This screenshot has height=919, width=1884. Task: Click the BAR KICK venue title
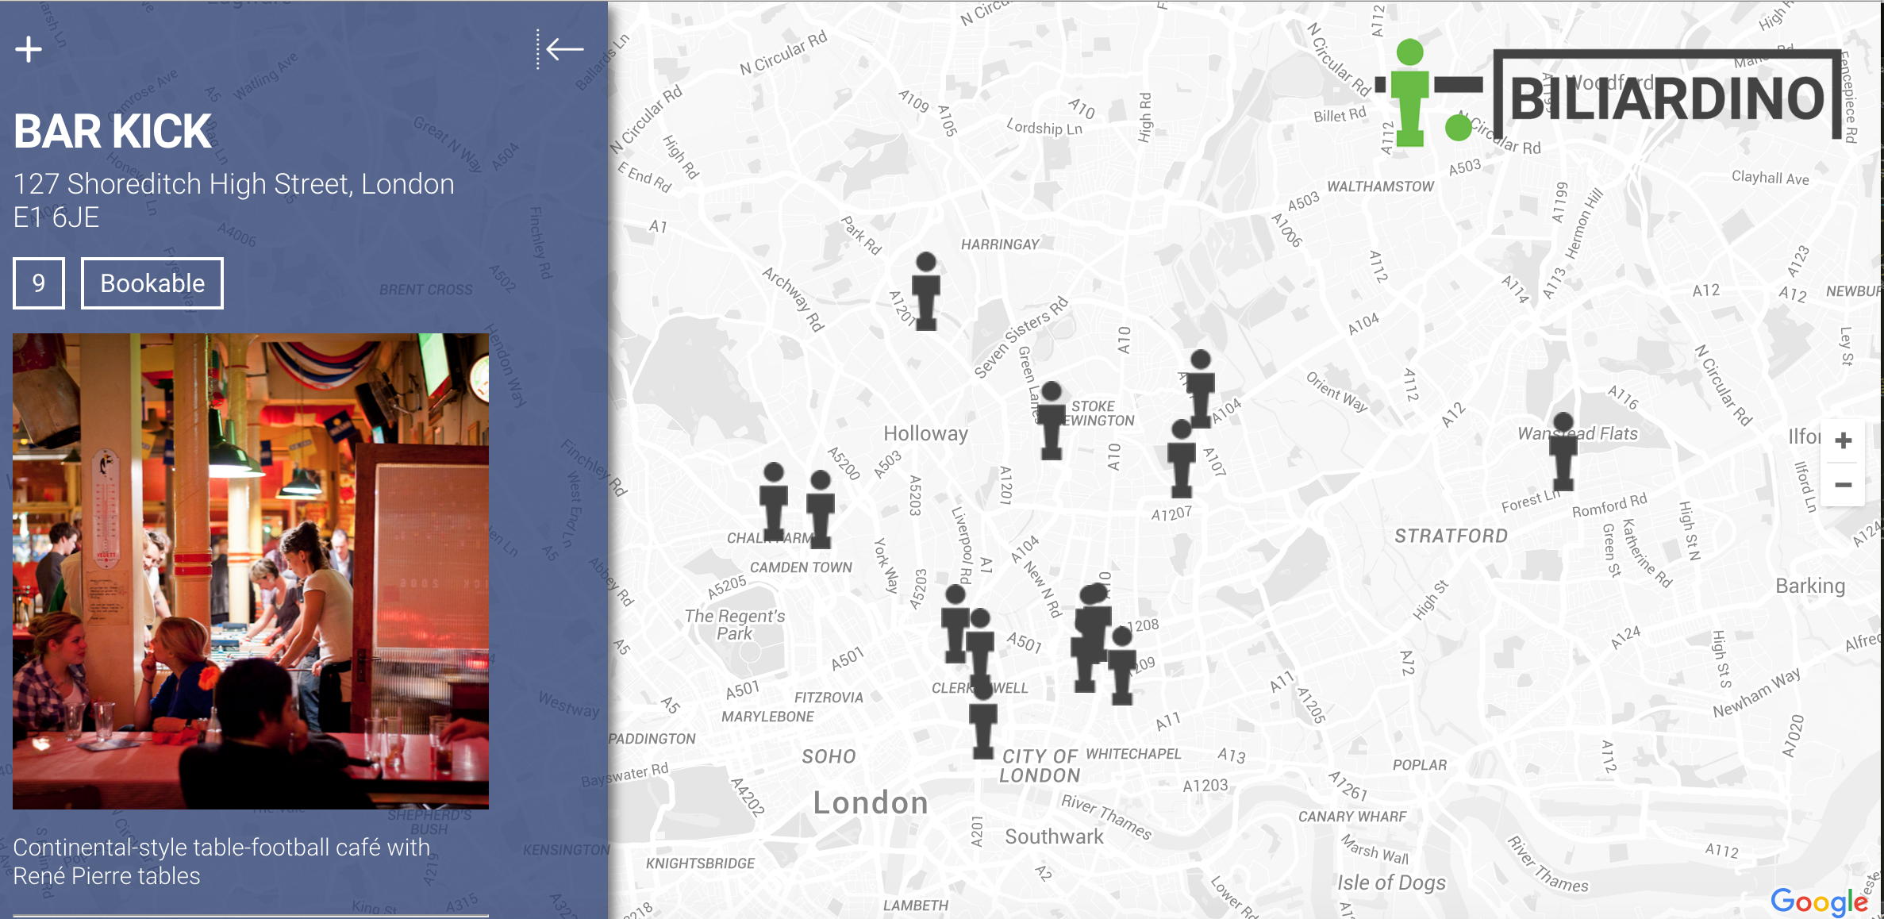(113, 131)
